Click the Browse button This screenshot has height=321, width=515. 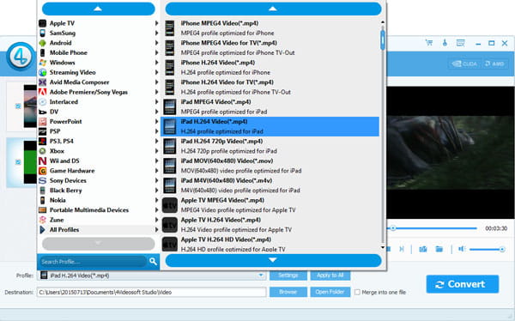pyautogui.click(x=288, y=292)
